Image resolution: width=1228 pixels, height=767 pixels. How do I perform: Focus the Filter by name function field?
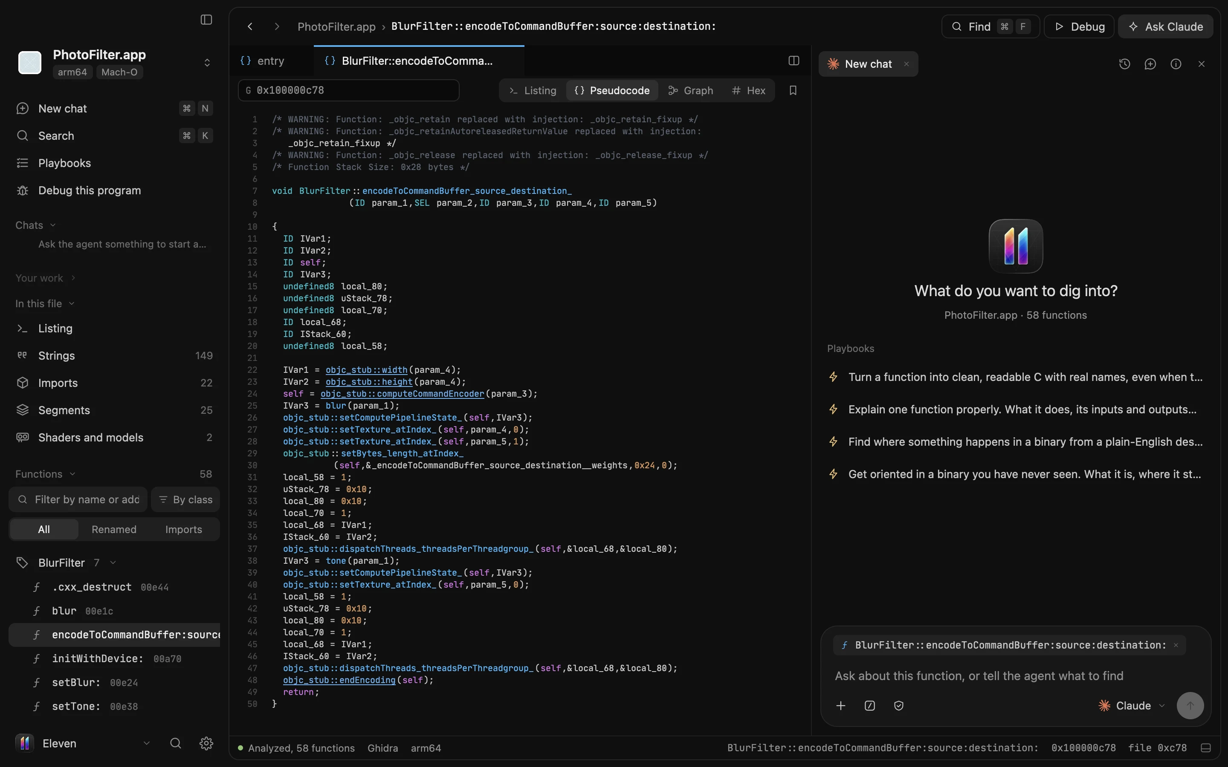(78, 500)
